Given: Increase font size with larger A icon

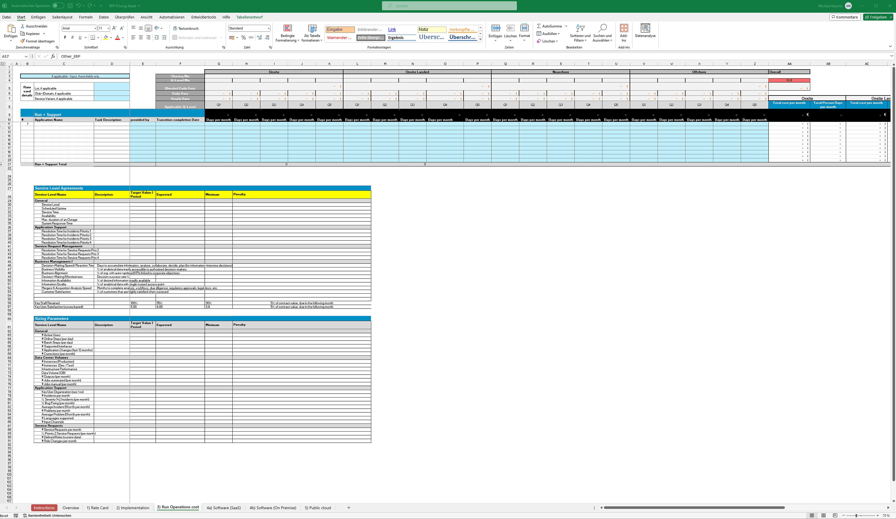Looking at the screenshot, I should [x=114, y=28].
